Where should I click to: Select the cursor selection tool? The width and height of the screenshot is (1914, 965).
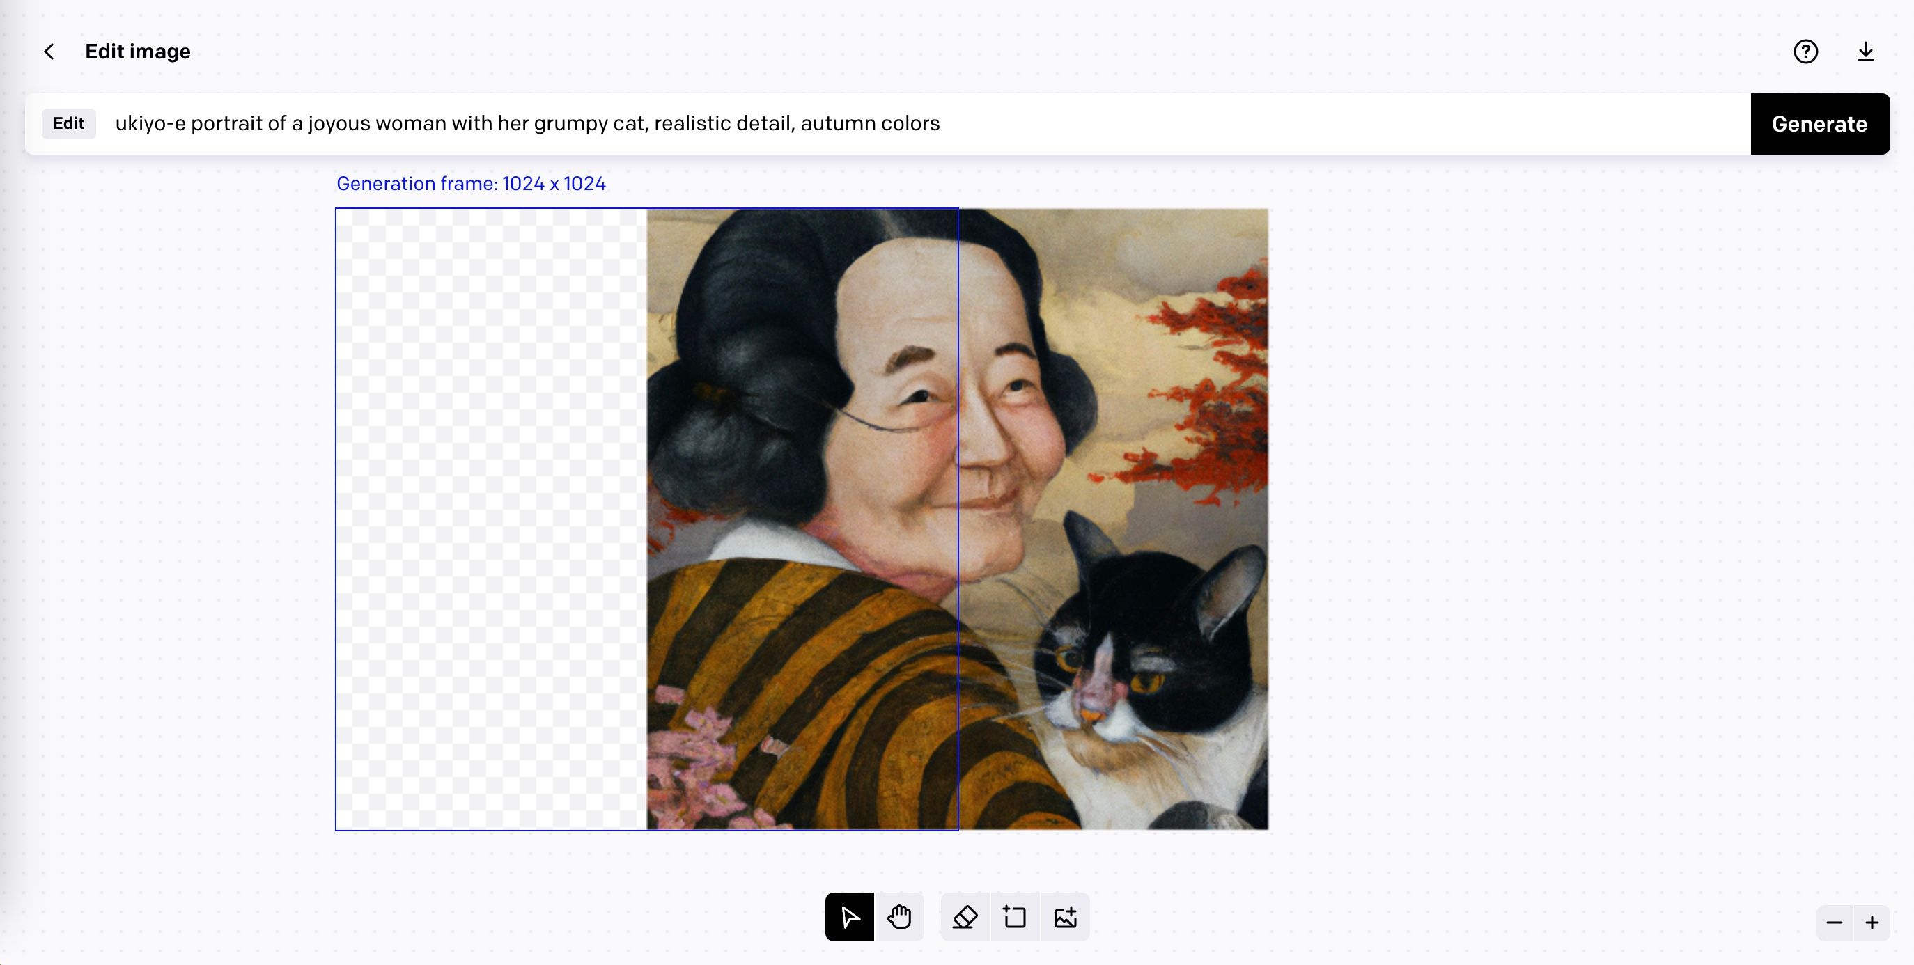pos(848,916)
